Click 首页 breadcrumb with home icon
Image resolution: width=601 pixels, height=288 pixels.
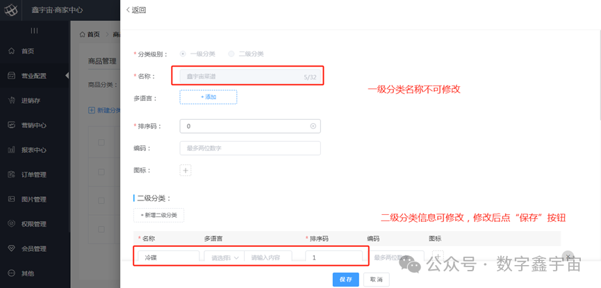tap(90, 35)
